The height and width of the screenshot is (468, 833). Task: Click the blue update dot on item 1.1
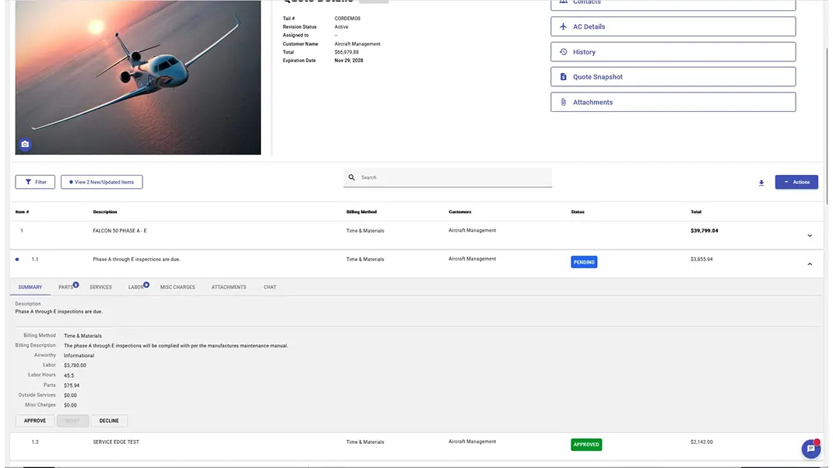click(x=17, y=260)
